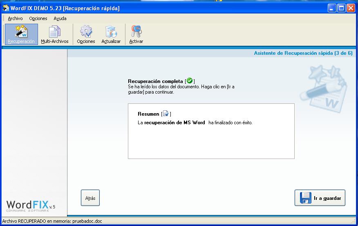Click the Atrás button
Image resolution: width=358 pixels, height=226 pixels.
click(90, 198)
